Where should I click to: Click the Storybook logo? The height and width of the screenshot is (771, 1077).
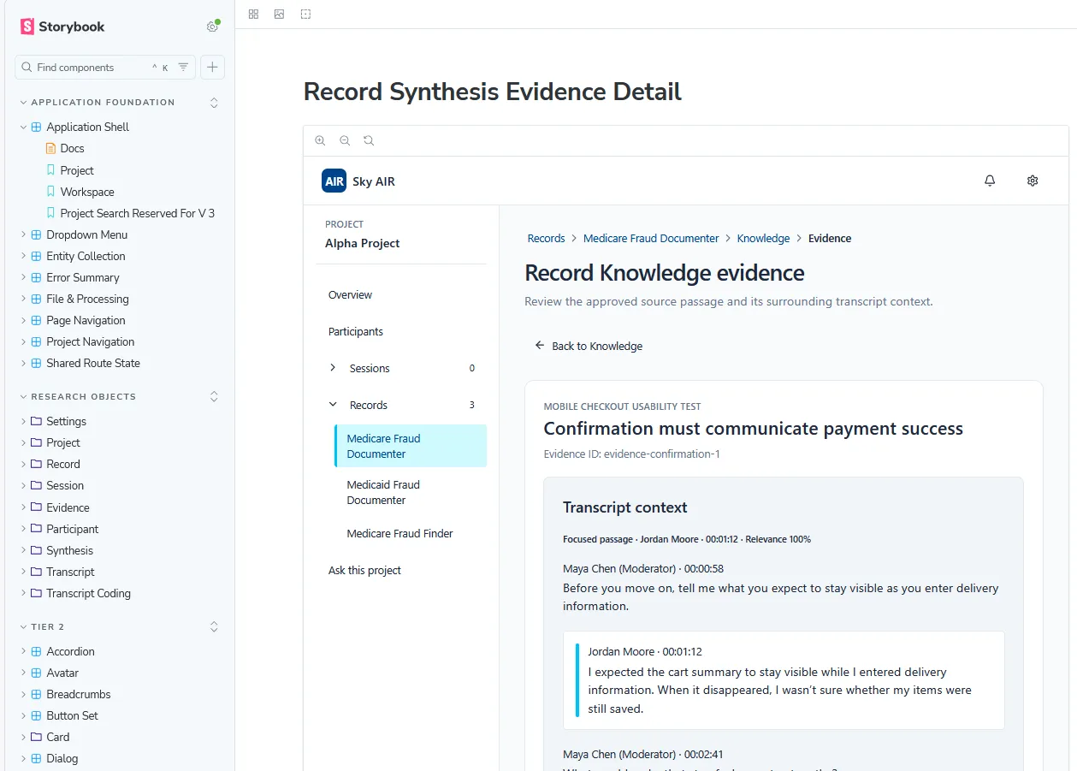(x=62, y=27)
